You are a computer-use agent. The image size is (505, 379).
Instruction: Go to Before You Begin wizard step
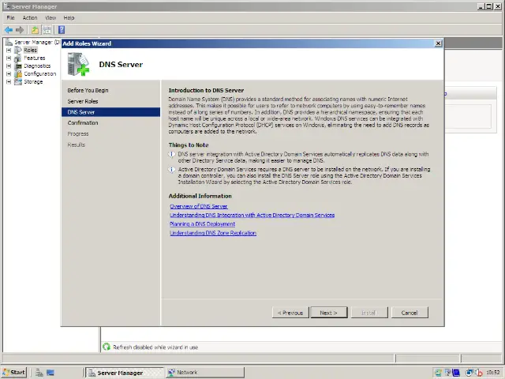(x=88, y=90)
